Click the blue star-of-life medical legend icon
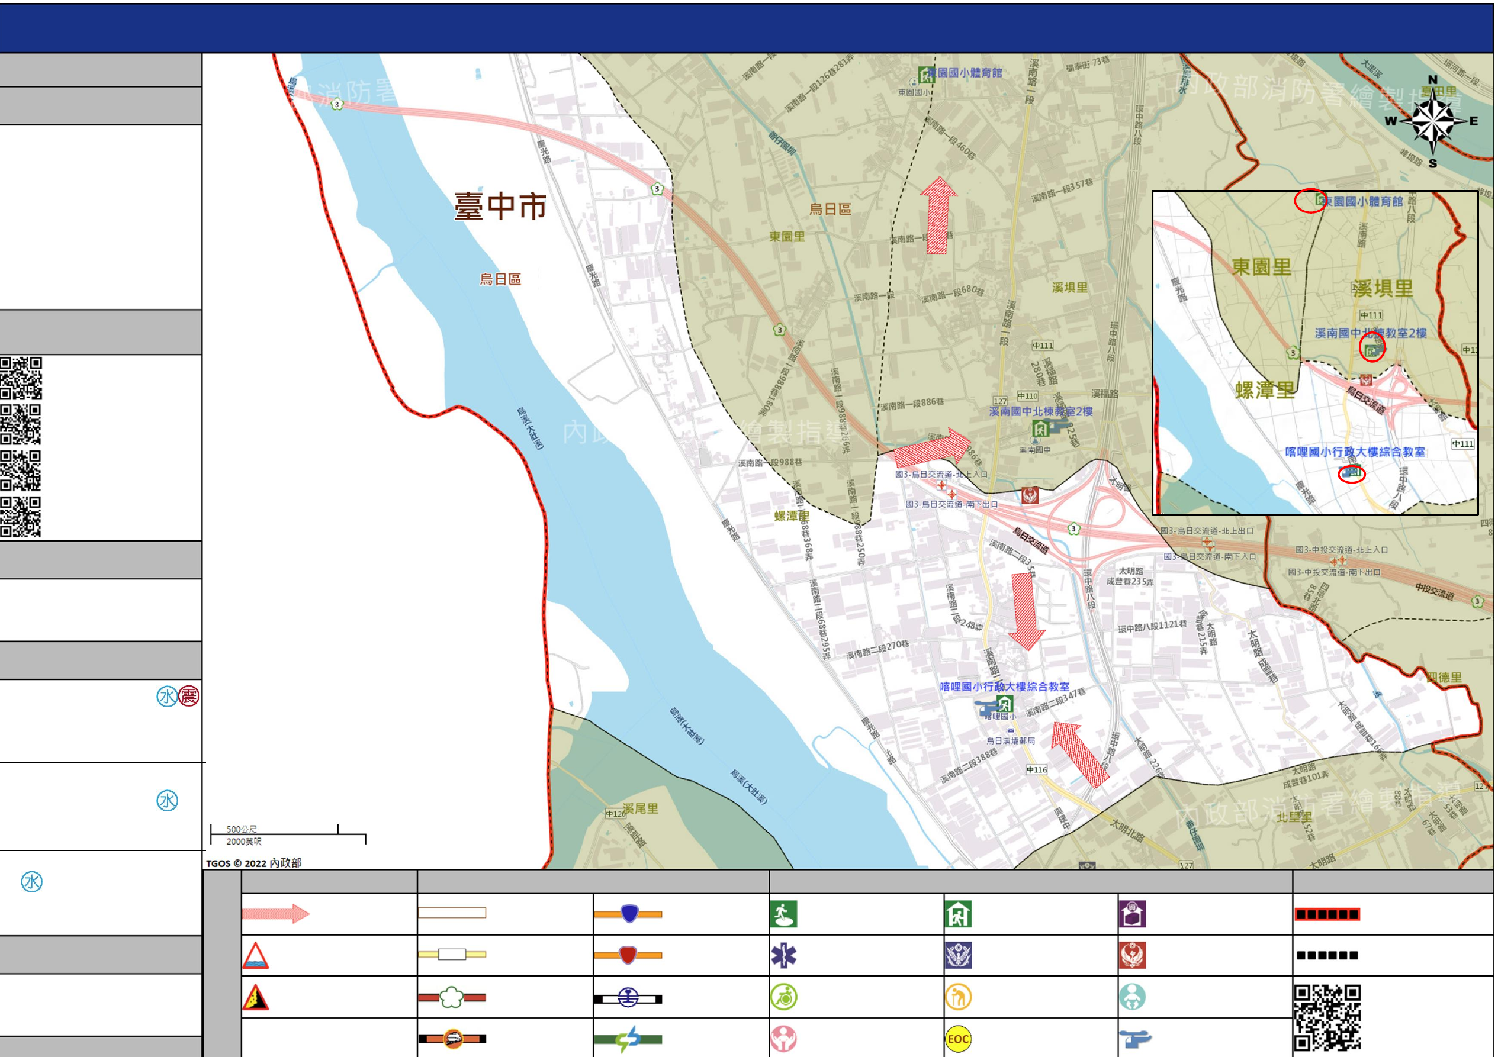1498x1057 pixels. tap(783, 956)
